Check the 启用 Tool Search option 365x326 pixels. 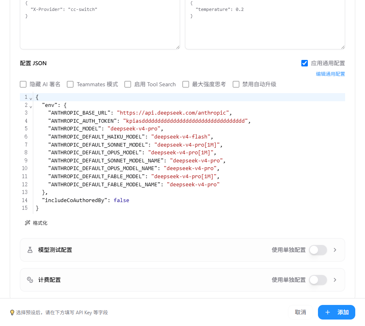coord(128,84)
